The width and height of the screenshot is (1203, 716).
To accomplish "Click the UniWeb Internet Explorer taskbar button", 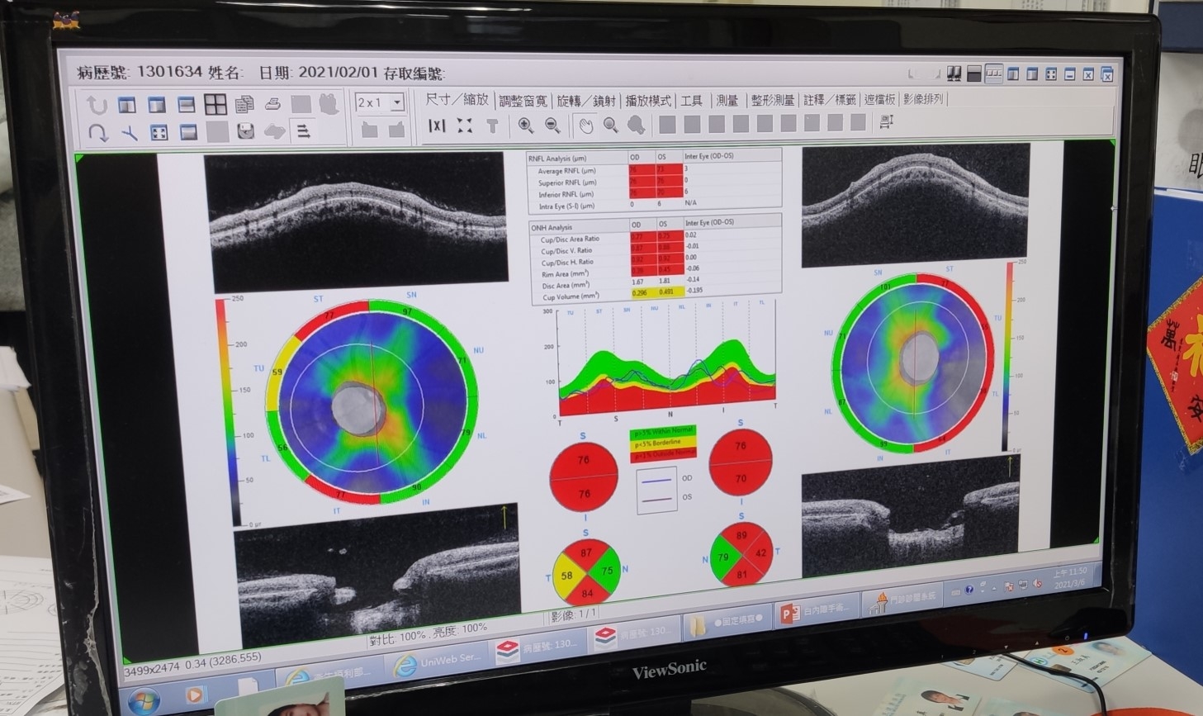I will pyautogui.click(x=438, y=661).
